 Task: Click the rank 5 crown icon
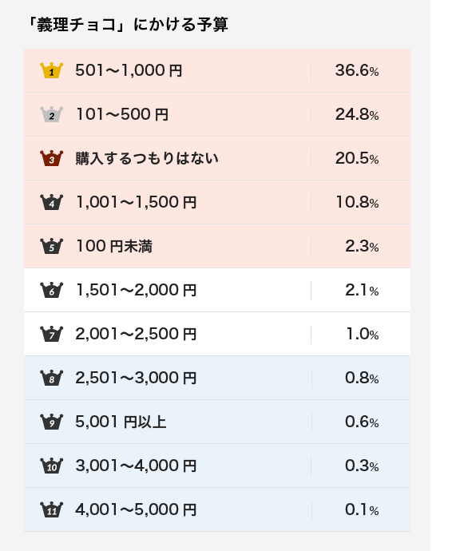[52, 246]
